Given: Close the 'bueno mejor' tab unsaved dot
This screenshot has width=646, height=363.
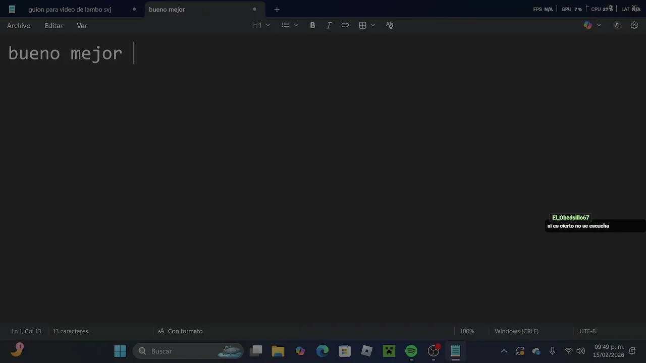Looking at the screenshot, I should pyautogui.click(x=255, y=9).
